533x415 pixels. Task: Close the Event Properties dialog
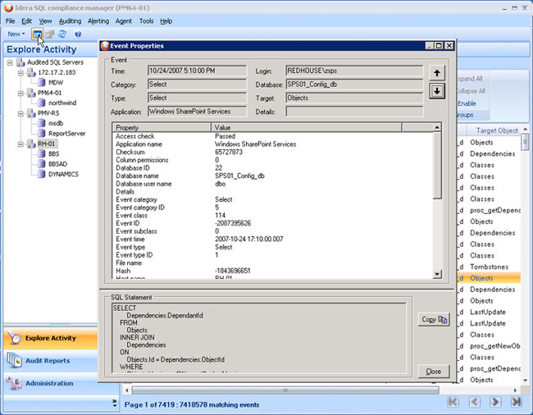click(434, 372)
